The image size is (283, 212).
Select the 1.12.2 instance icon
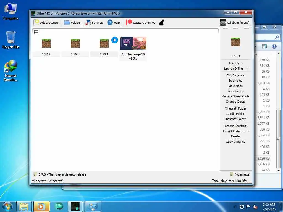click(46, 43)
